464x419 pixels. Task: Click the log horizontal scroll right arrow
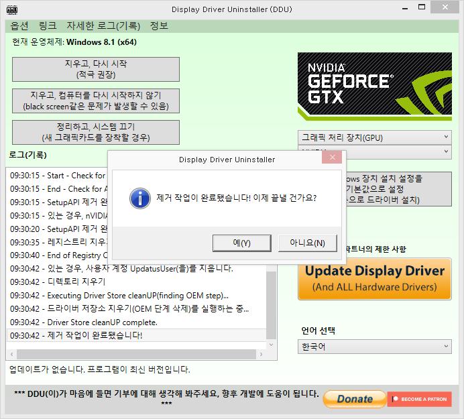coord(261,354)
